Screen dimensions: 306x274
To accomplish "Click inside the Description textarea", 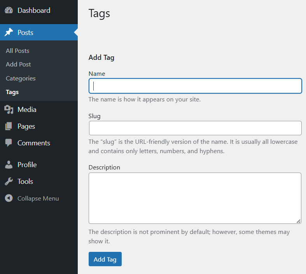I will point(194,198).
